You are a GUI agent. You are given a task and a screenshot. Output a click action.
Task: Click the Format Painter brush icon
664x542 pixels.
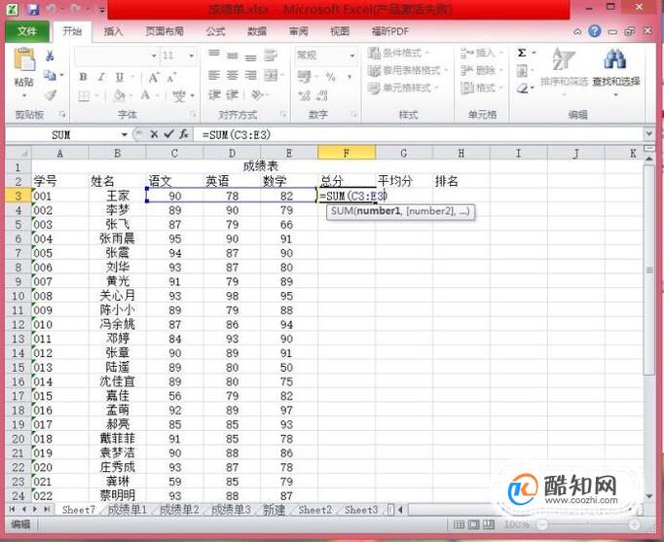(50, 95)
